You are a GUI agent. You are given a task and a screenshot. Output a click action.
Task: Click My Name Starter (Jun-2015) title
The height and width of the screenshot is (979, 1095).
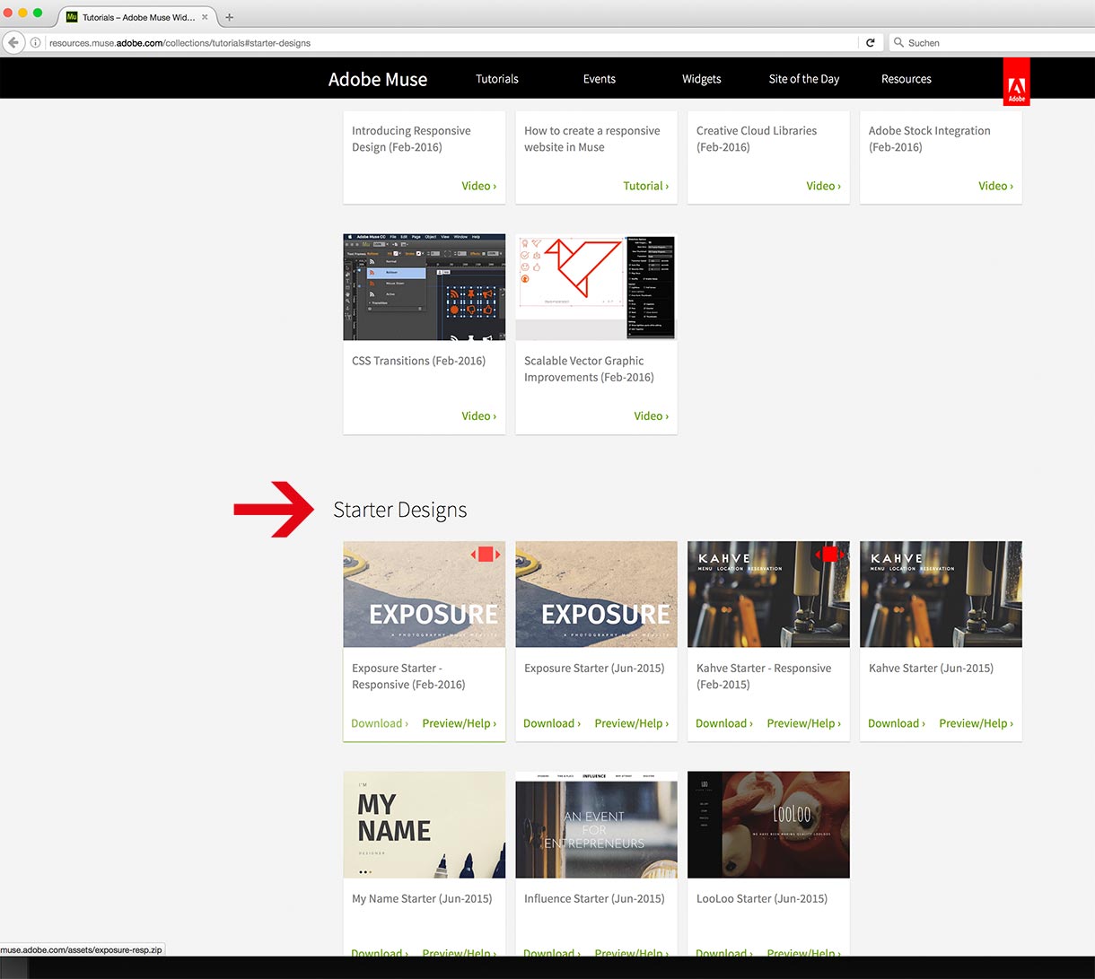coord(422,898)
